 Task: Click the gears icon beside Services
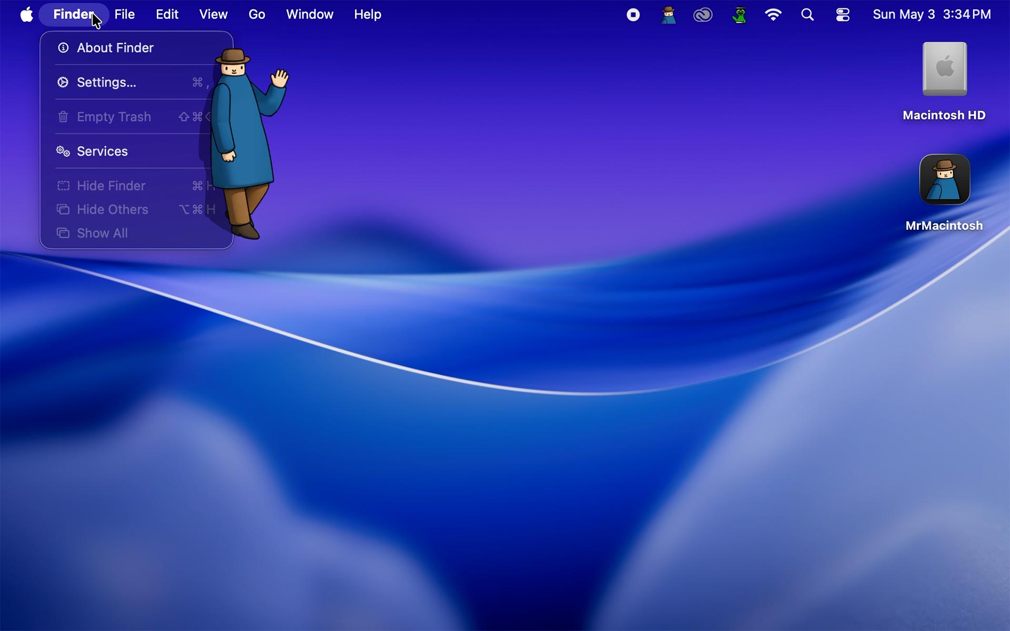point(63,151)
